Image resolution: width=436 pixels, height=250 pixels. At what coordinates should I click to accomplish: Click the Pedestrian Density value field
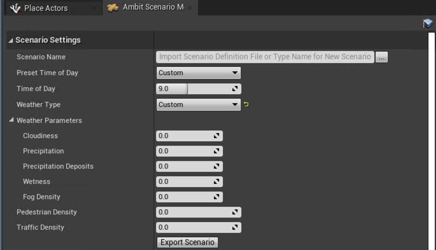pyautogui.click(x=199, y=212)
